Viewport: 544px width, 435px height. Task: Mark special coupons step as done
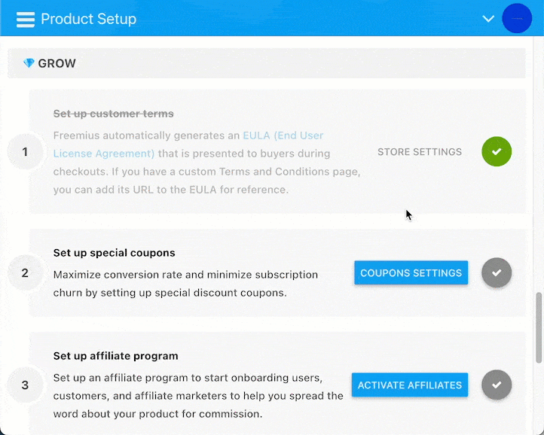(497, 272)
